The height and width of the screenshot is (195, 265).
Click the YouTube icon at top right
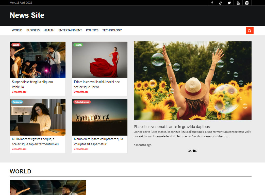[x=238, y=3]
